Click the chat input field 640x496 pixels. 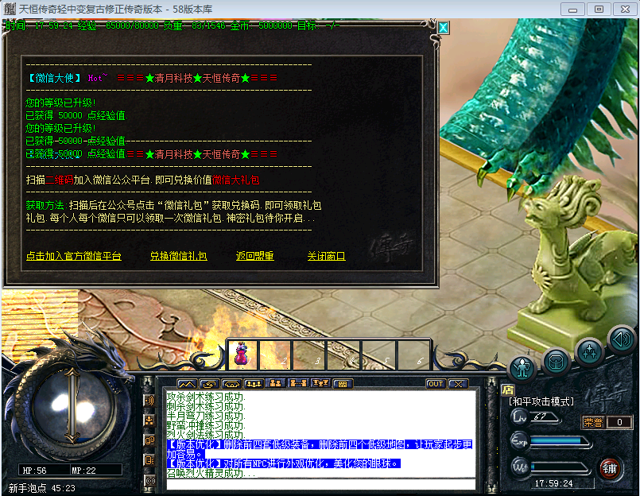[321, 484]
